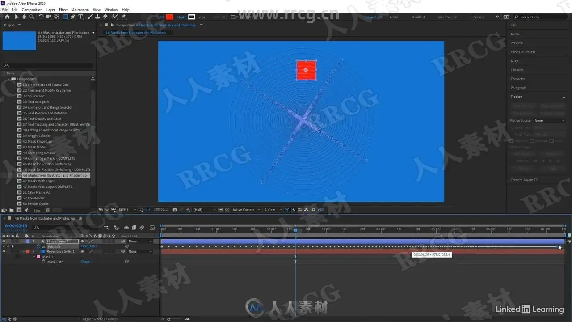Open the Content-Aware Fill panel

525,180
